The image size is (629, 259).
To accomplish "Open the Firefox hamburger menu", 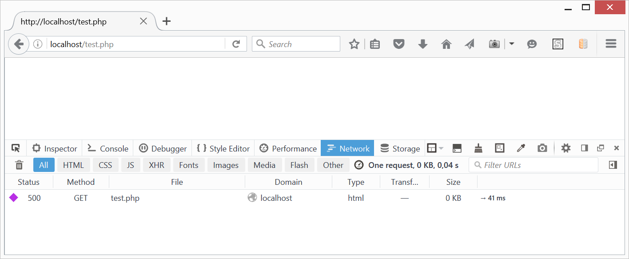I will [611, 44].
